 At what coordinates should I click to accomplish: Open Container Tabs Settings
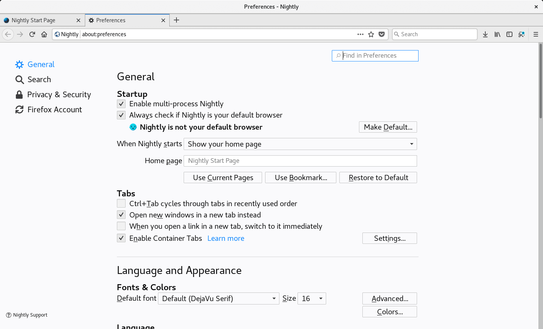pyautogui.click(x=390, y=238)
